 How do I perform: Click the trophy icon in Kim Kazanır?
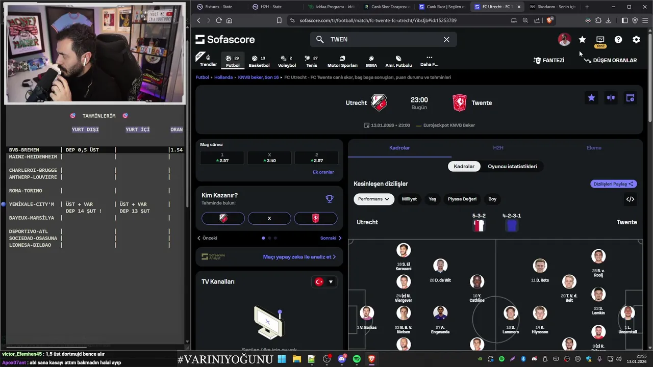[x=330, y=199]
